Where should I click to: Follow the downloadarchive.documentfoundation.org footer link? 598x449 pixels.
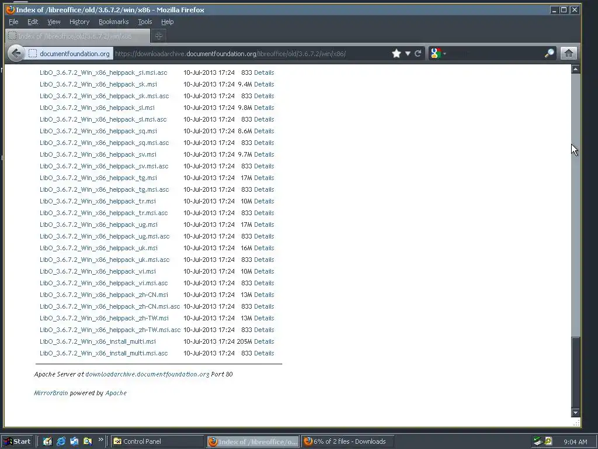[x=147, y=374]
